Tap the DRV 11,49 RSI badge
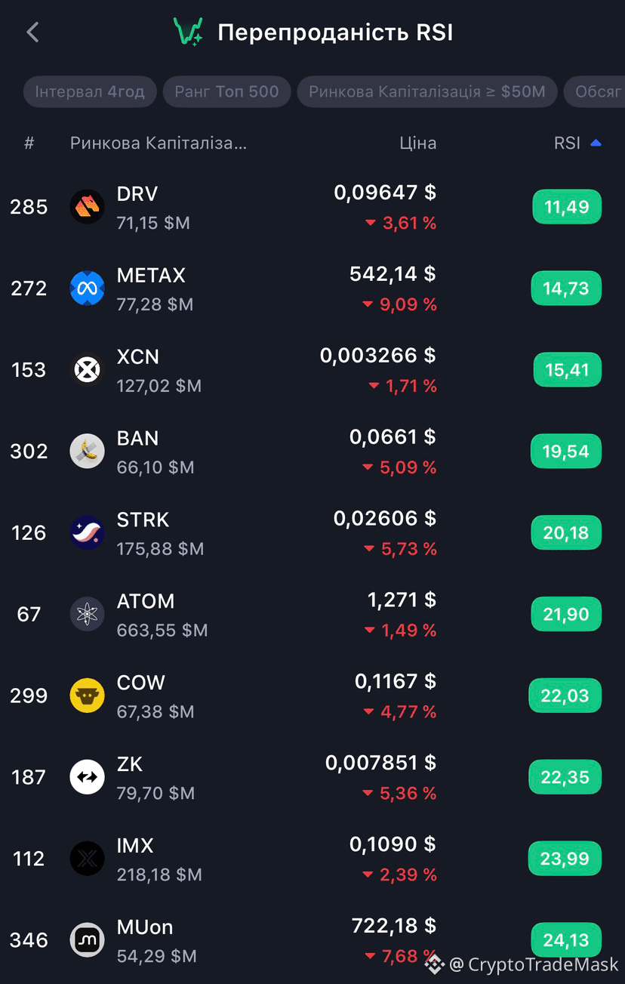This screenshot has width=625, height=984. pos(567,207)
